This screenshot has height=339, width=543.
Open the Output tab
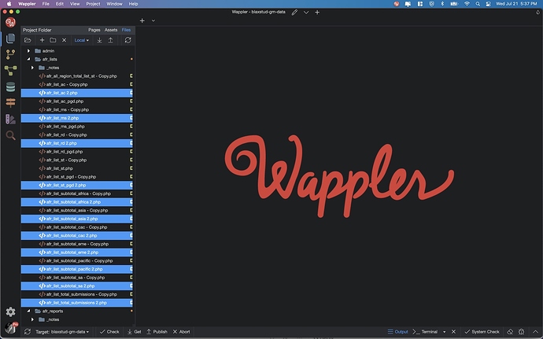(x=397, y=332)
